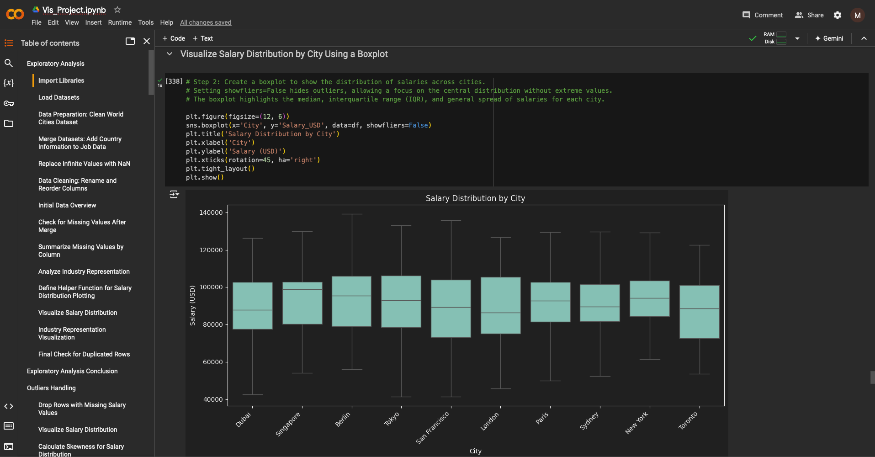Screen dimensions: 875x457
Task: Open Exploratory Analysis Conclusion section
Action: click(x=72, y=371)
